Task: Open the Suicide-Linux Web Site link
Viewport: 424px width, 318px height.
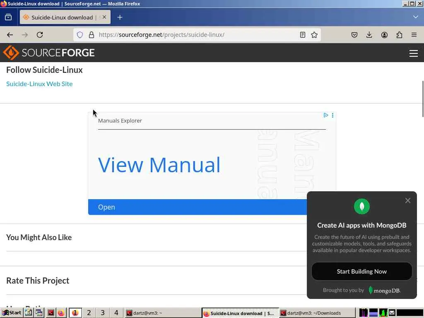Action: tap(39, 84)
